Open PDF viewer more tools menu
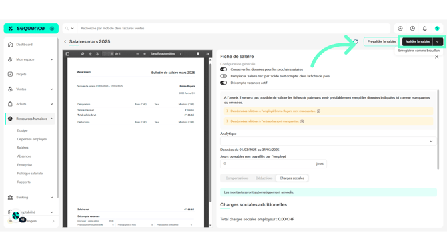 coord(207,53)
